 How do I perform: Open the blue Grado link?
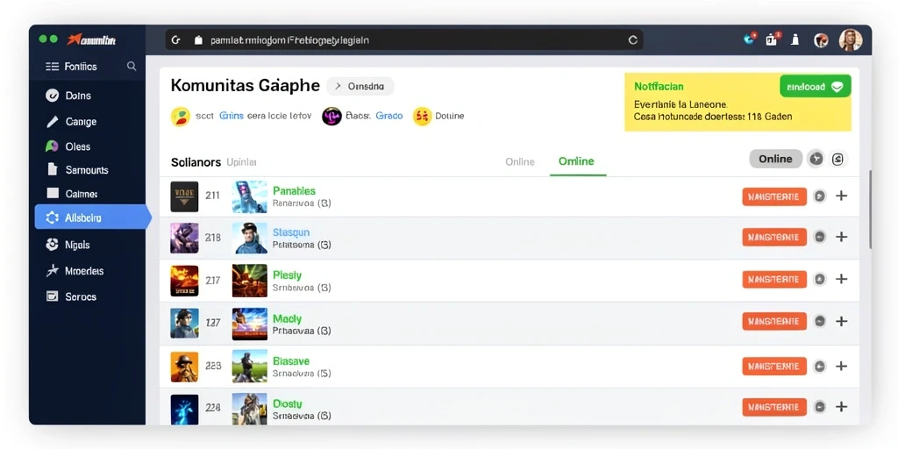pos(388,116)
